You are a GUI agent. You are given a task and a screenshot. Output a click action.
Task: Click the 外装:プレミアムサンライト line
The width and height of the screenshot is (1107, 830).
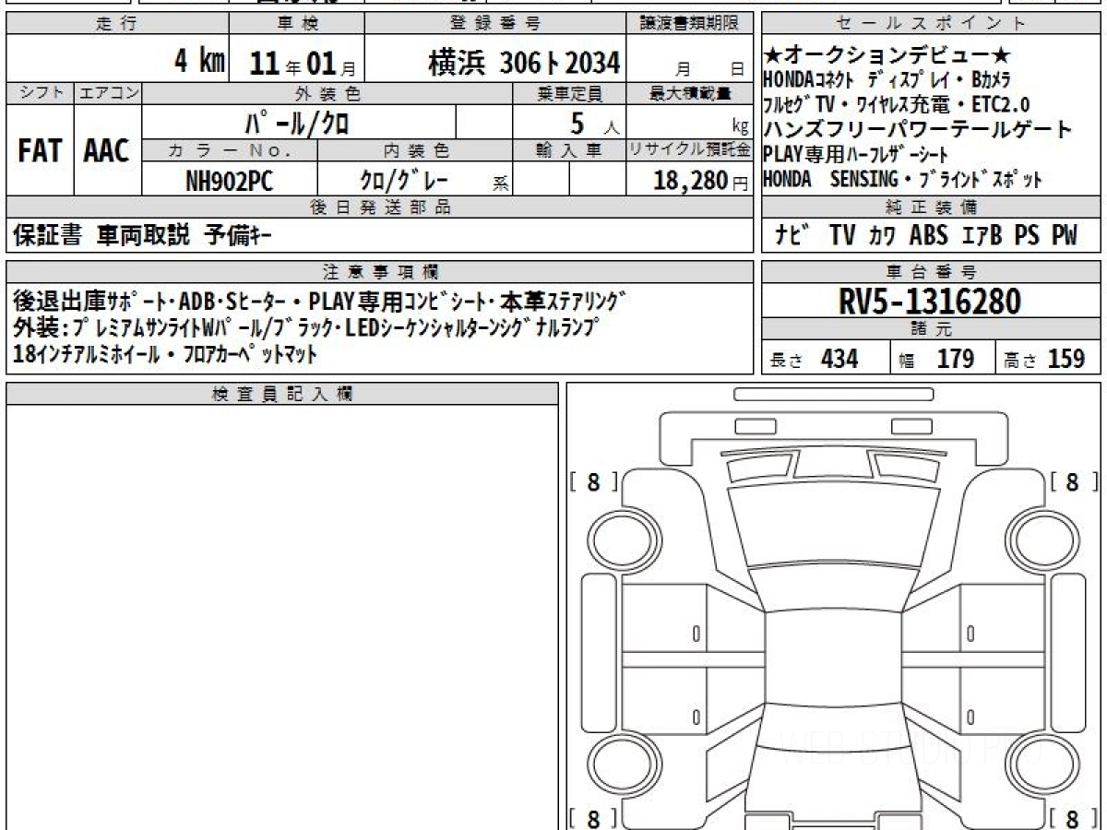[x=306, y=326]
